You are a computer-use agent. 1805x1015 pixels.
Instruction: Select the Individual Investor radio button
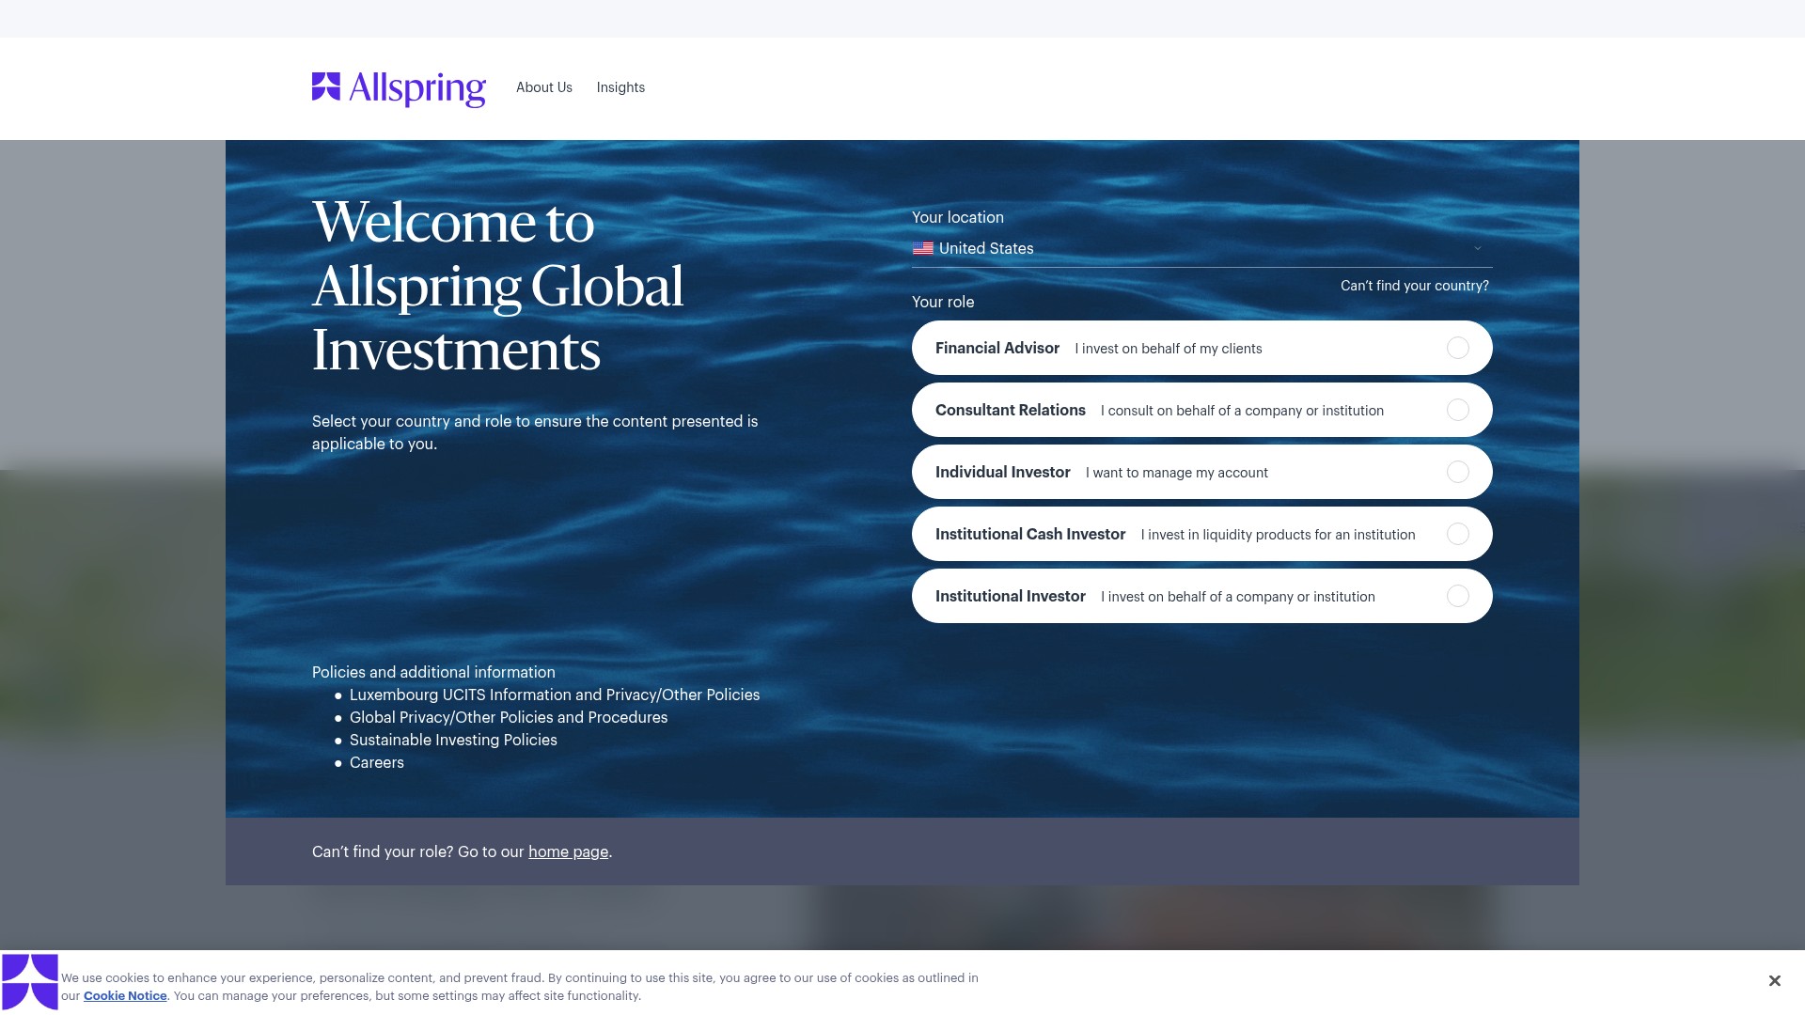pyautogui.click(x=1458, y=473)
